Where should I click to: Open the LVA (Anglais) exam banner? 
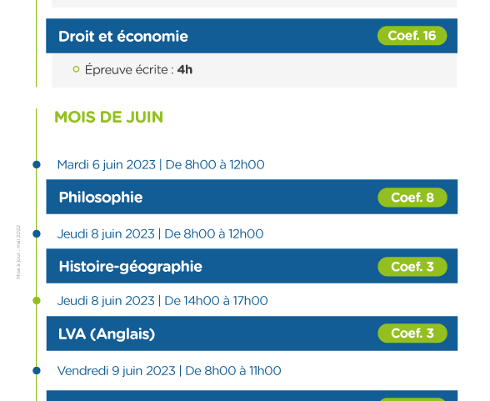tap(252, 333)
